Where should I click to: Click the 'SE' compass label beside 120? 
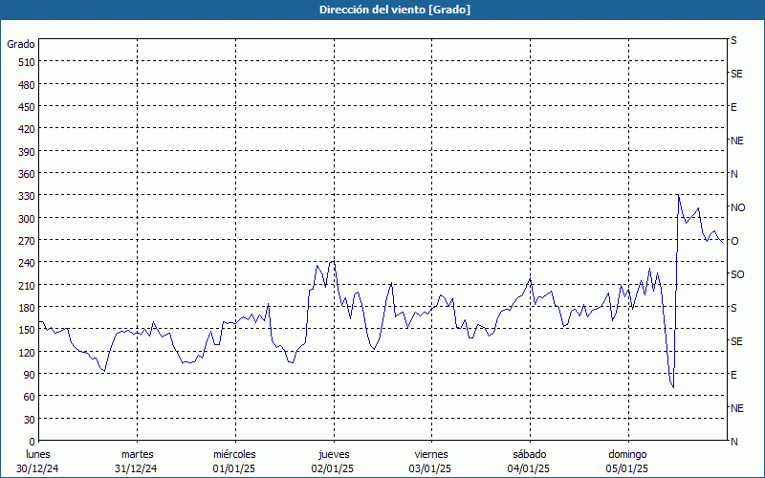pyautogui.click(x=736, y=341)
